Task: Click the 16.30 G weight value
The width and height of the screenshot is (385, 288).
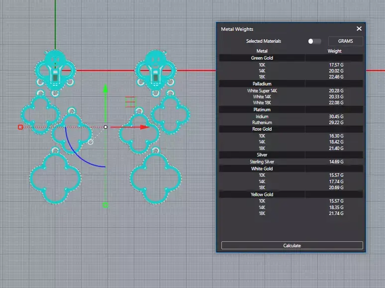Action: point(336,136)
